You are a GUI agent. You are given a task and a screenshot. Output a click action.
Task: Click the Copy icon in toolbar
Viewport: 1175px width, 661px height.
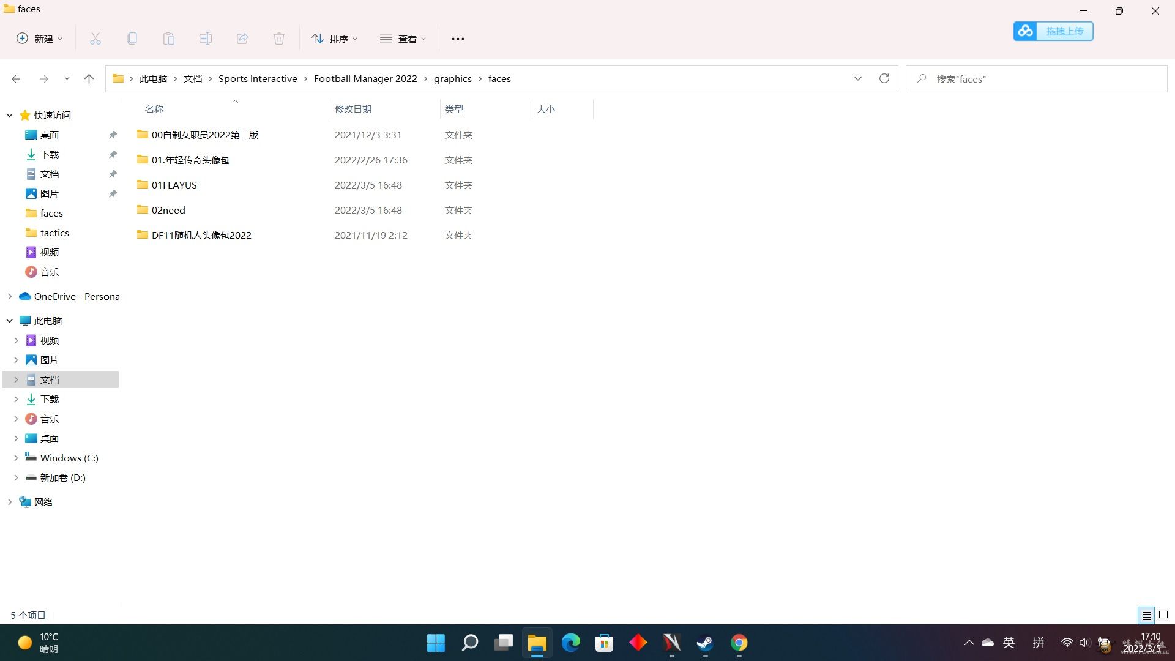pos(132,39)
